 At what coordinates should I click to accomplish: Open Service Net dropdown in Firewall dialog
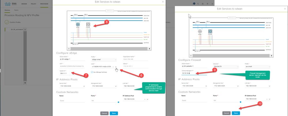point(206,86)
